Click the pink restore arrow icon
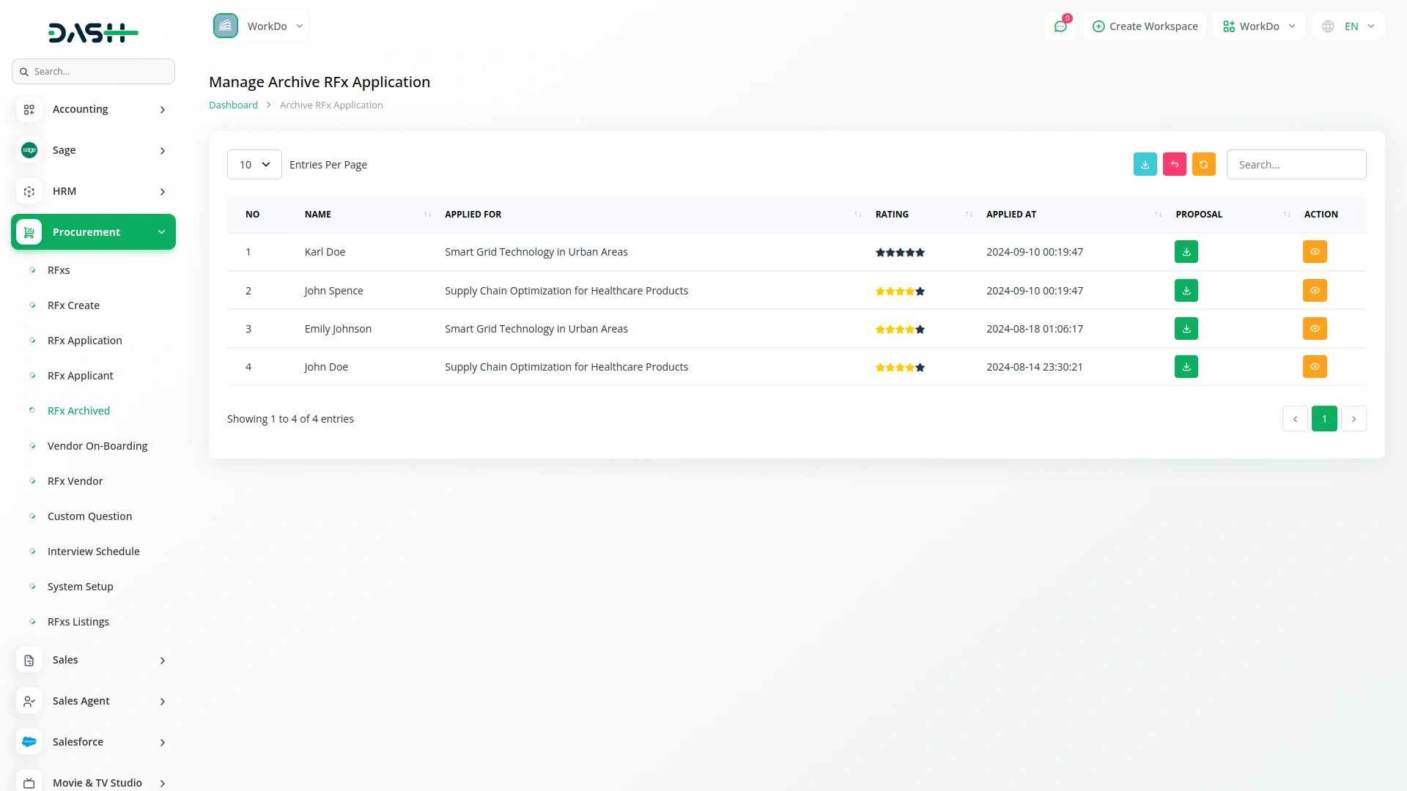Image resolution: width=1407 pixels, height=791 pixels. tap(1174, 164)
